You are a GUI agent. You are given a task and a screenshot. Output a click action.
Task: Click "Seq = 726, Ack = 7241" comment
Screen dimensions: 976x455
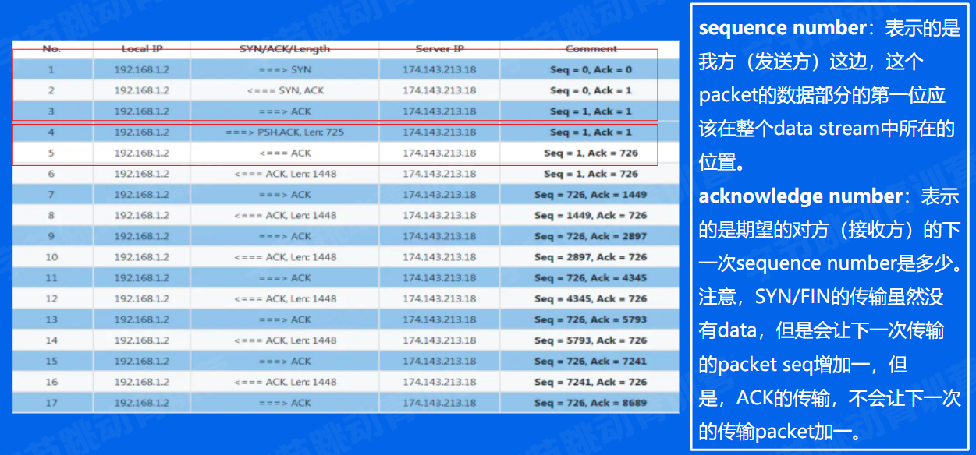tap(591, 362)
